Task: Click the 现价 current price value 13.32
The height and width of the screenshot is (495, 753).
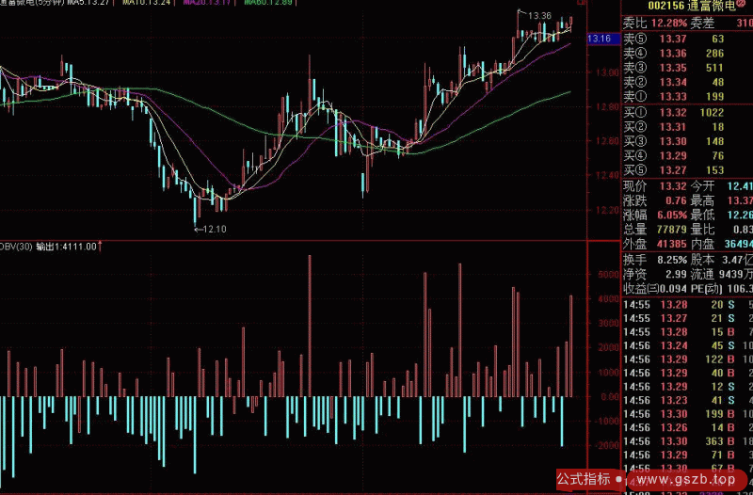Action: coord(672,186)
